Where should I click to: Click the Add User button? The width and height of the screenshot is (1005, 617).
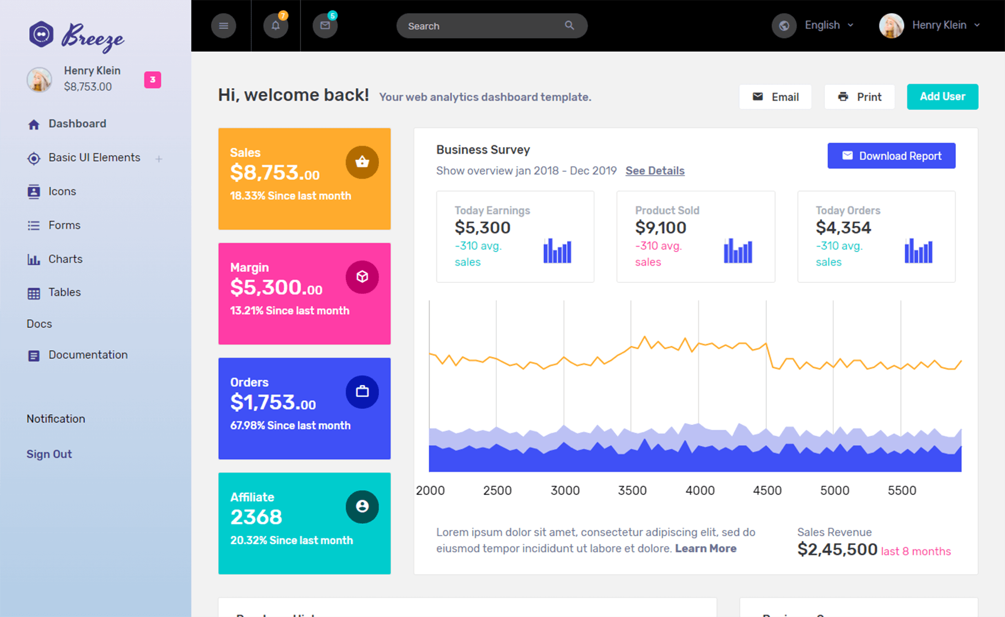coord(943,96)
